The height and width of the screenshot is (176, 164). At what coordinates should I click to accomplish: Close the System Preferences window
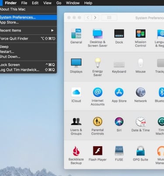click(x=69, y=18)
